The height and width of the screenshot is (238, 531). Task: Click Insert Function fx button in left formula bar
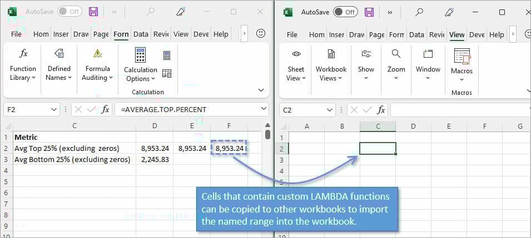[x=105, y=110]
